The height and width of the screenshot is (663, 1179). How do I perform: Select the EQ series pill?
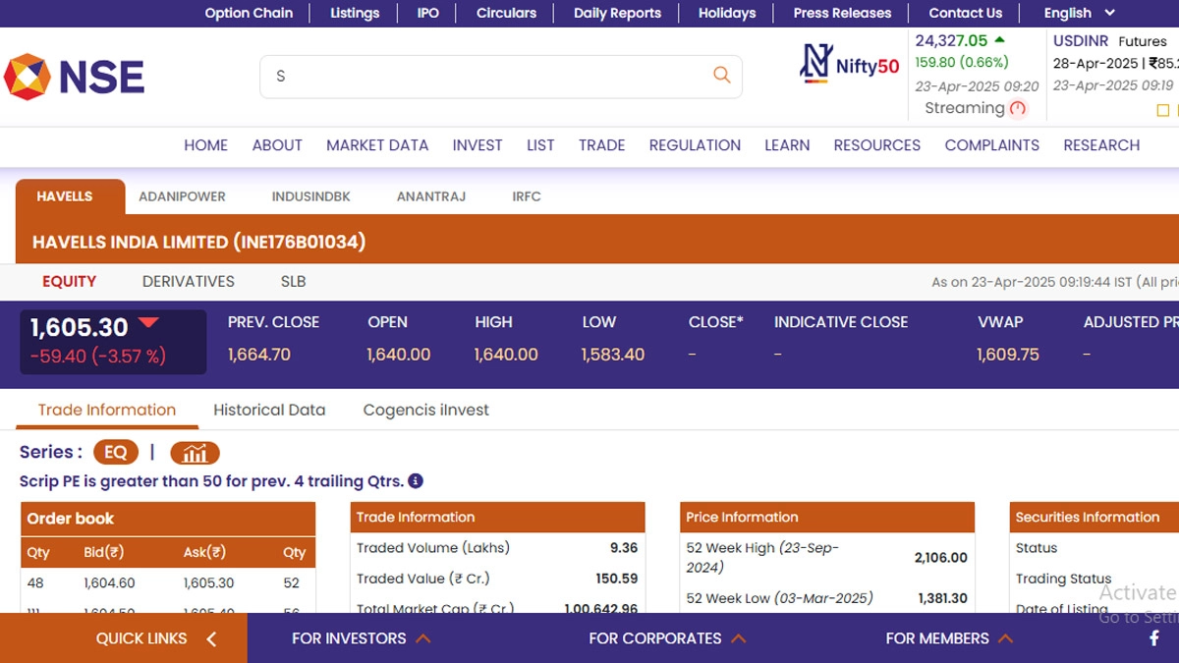(x=116, y=453)
